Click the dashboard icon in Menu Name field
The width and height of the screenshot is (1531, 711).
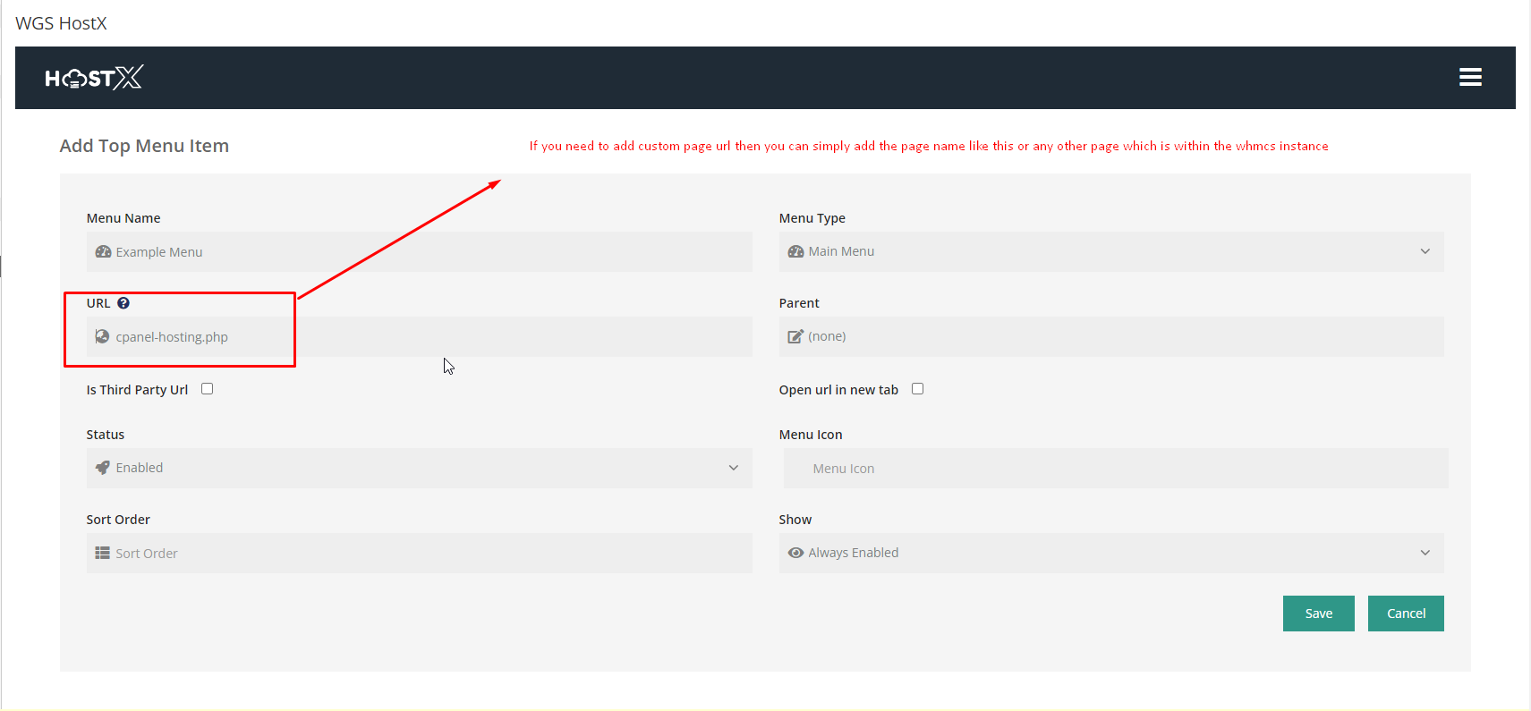103,252
